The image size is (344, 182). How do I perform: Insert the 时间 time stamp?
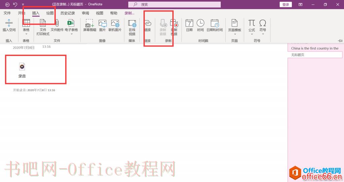coord(200,25)
